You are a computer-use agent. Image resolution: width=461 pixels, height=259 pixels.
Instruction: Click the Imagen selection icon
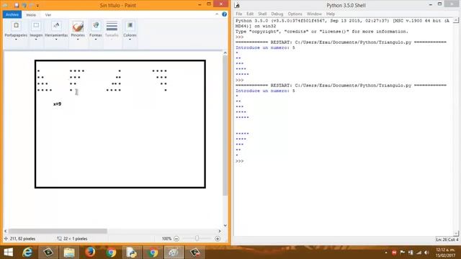(x=36, y=26)
